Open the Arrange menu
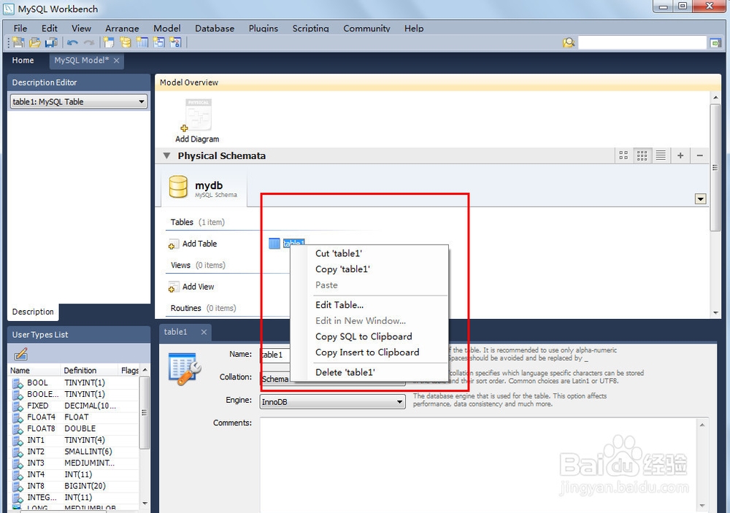This screenshot has height=513, width=730. click(x=122, y=28)
